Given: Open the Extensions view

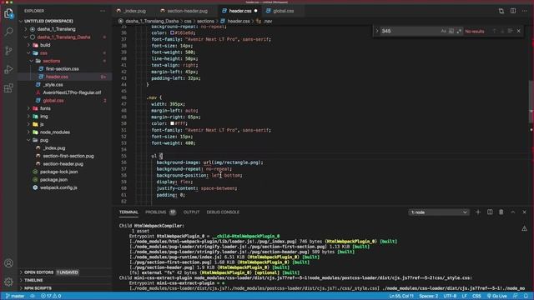Looking at the screenshot, I should (x=8, y=88).
